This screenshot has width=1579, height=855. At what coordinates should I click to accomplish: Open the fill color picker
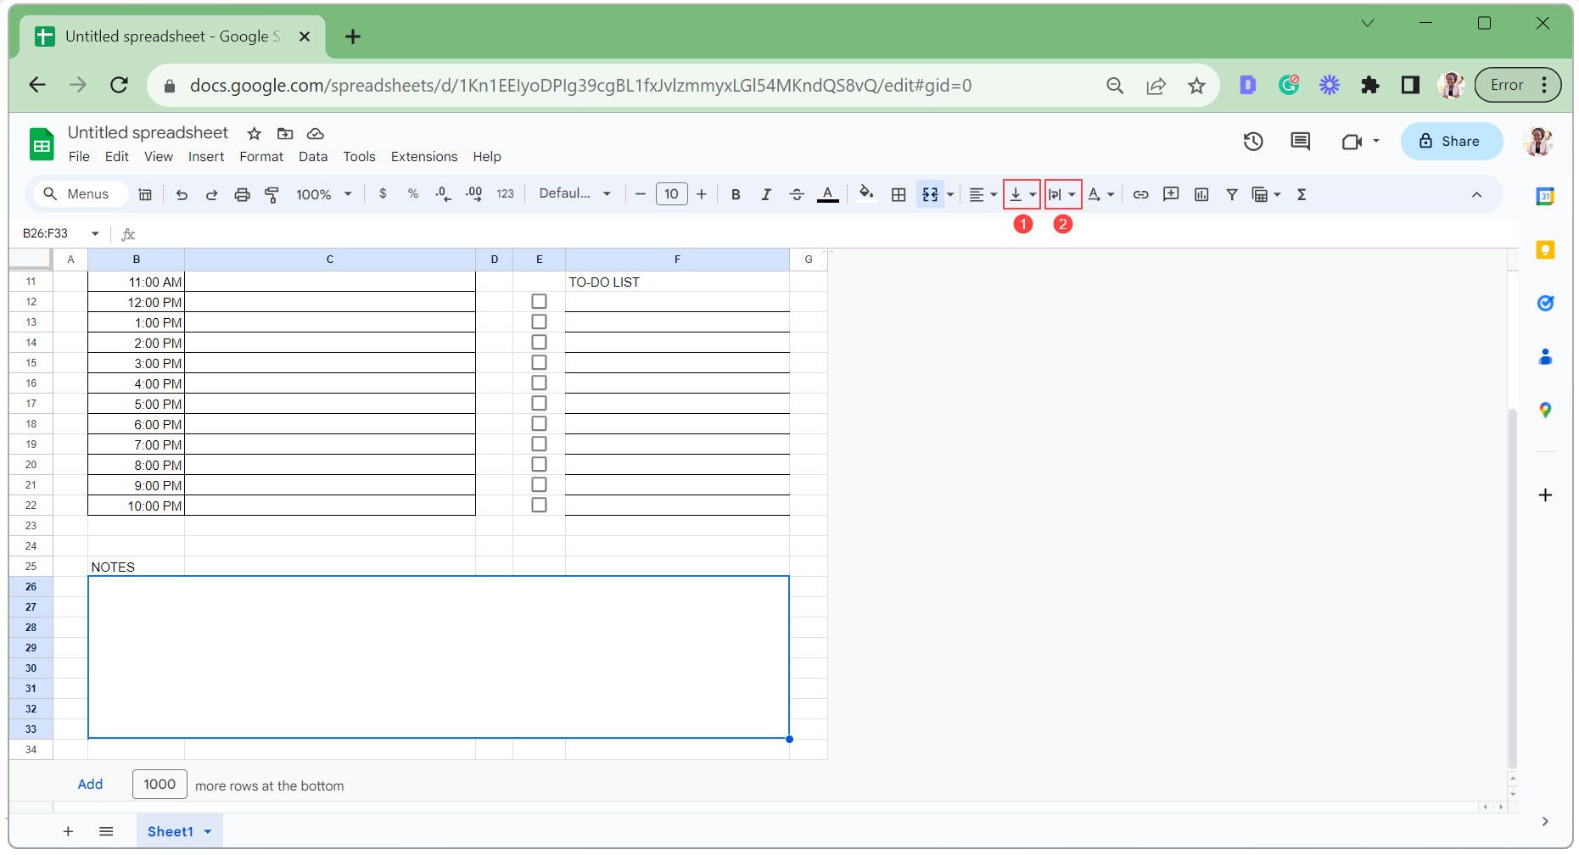[866, 193]
